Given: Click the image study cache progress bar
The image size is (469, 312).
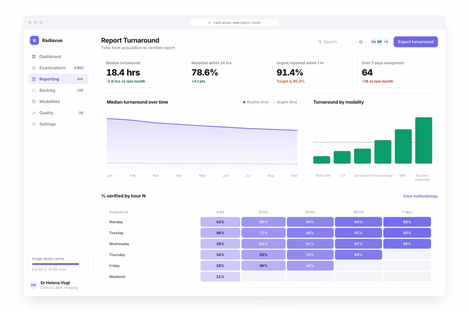Looking at the screenshot, I should click(x=58, y=264).
